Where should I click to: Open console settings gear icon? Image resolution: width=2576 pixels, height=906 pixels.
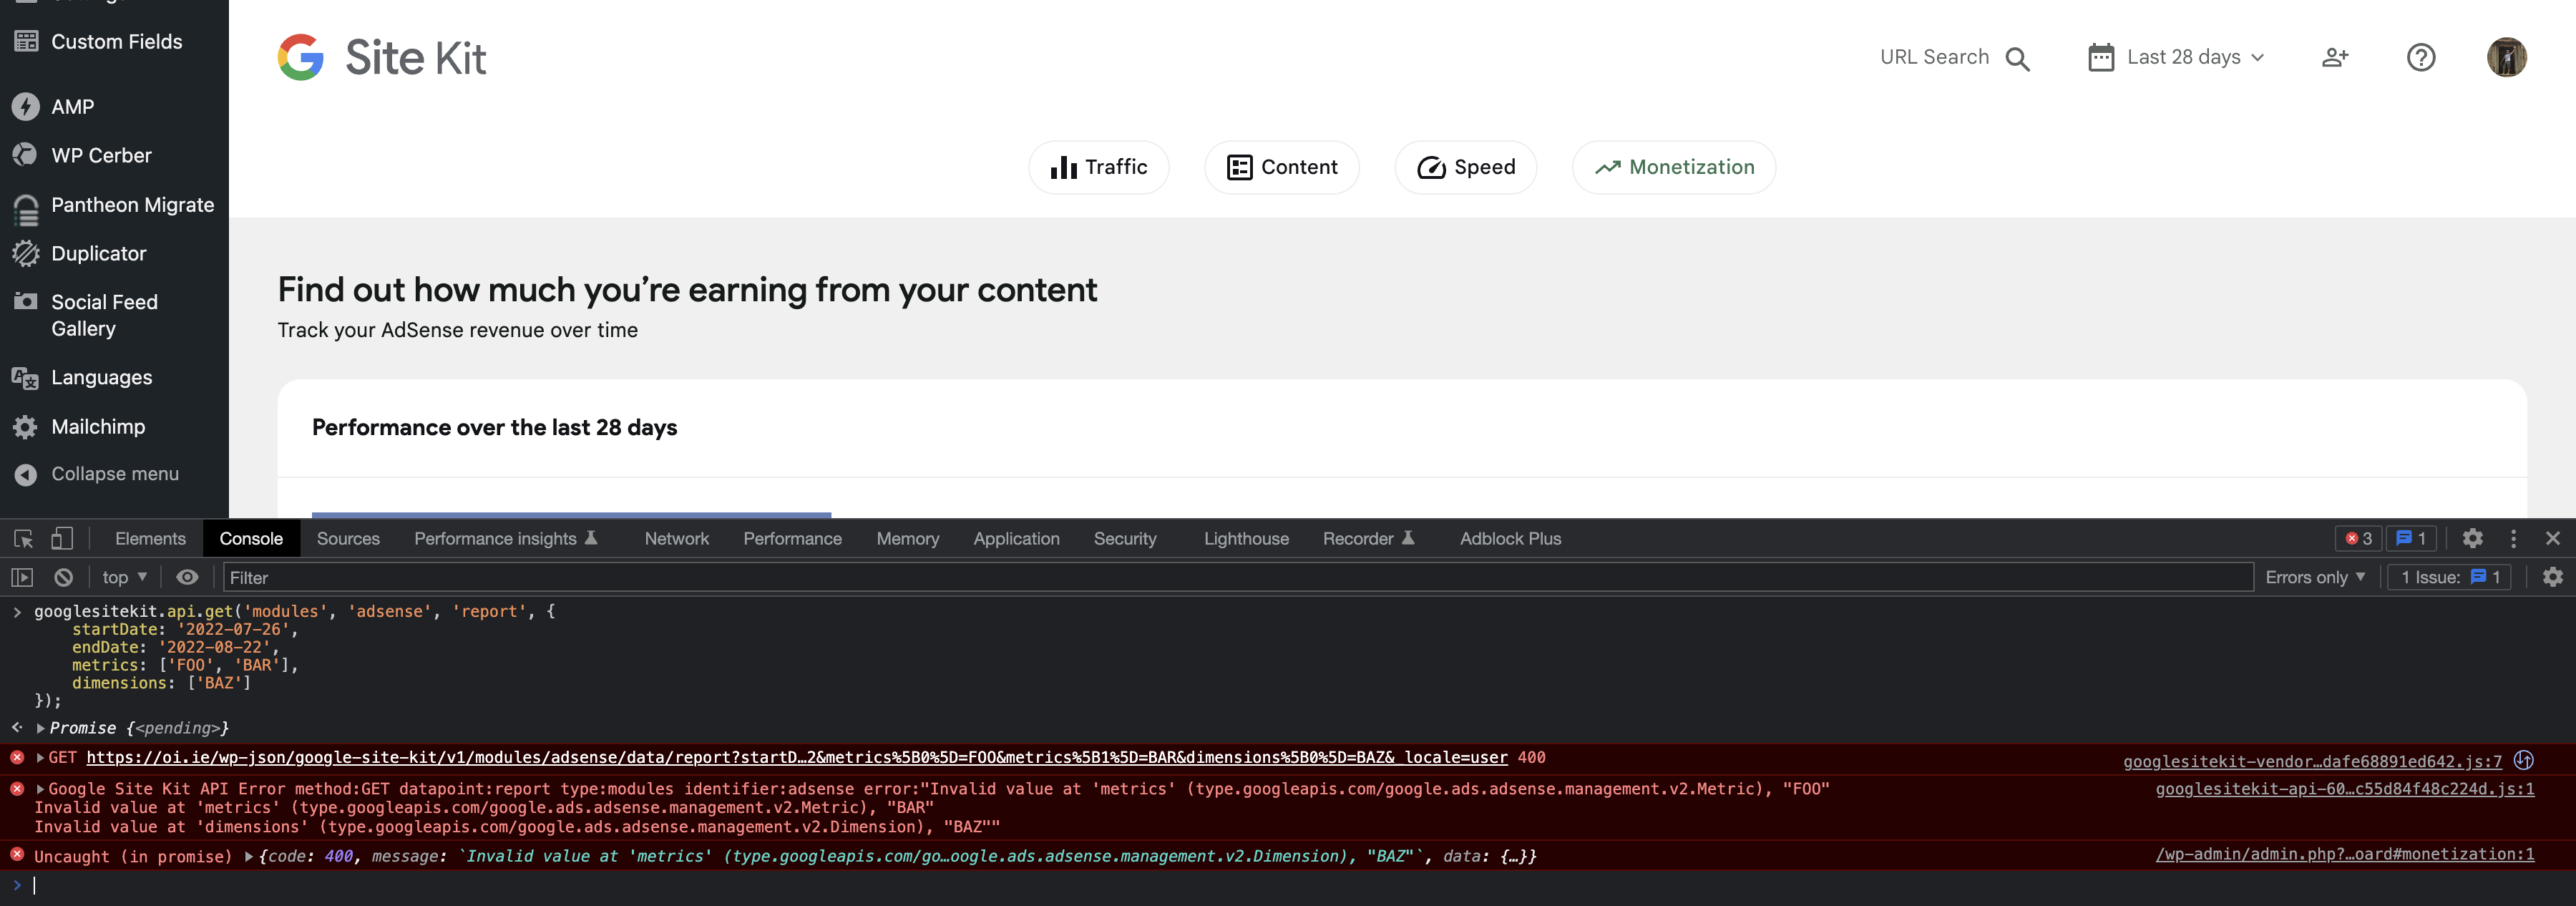tap(2552, 577)
